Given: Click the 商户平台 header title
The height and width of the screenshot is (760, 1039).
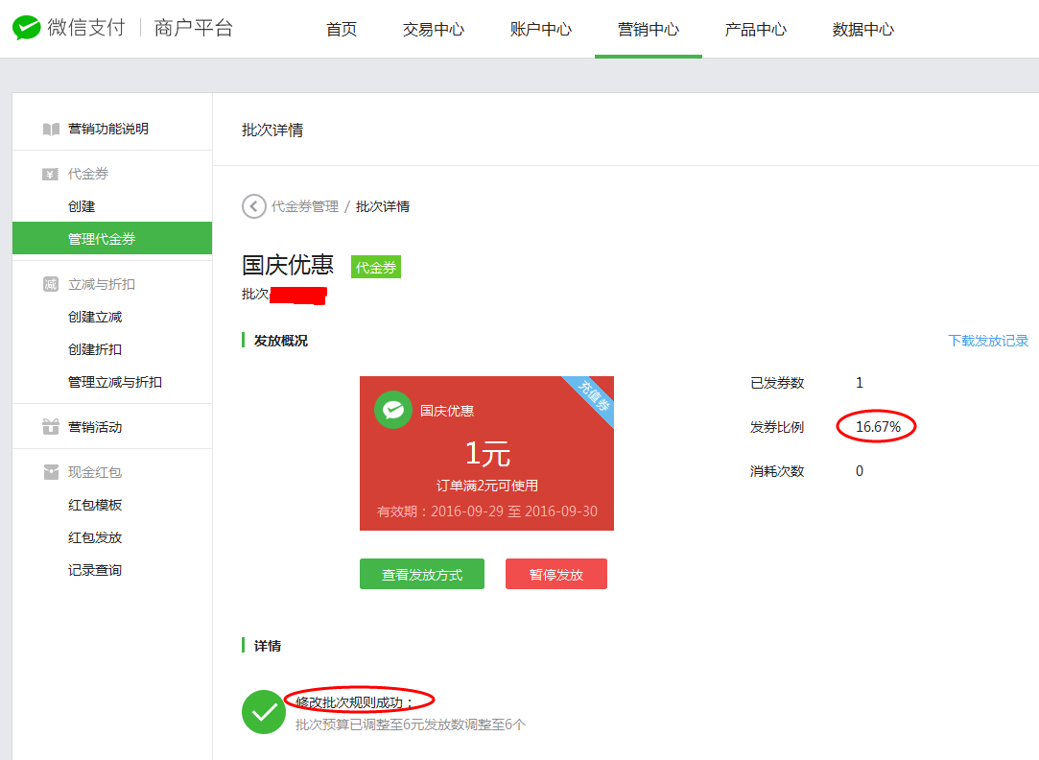Looking at the screenshot, I should (x=194, y=28).
